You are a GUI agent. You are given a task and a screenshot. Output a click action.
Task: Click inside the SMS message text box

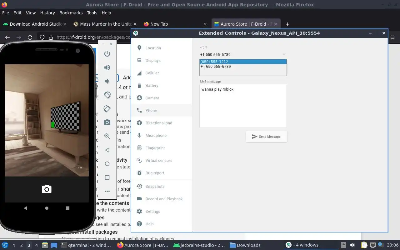click(x=243, y=106)
